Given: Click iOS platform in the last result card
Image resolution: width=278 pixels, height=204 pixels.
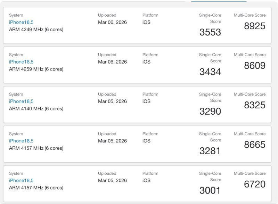Looking at the screenshot, I should (x=146, y=181).
